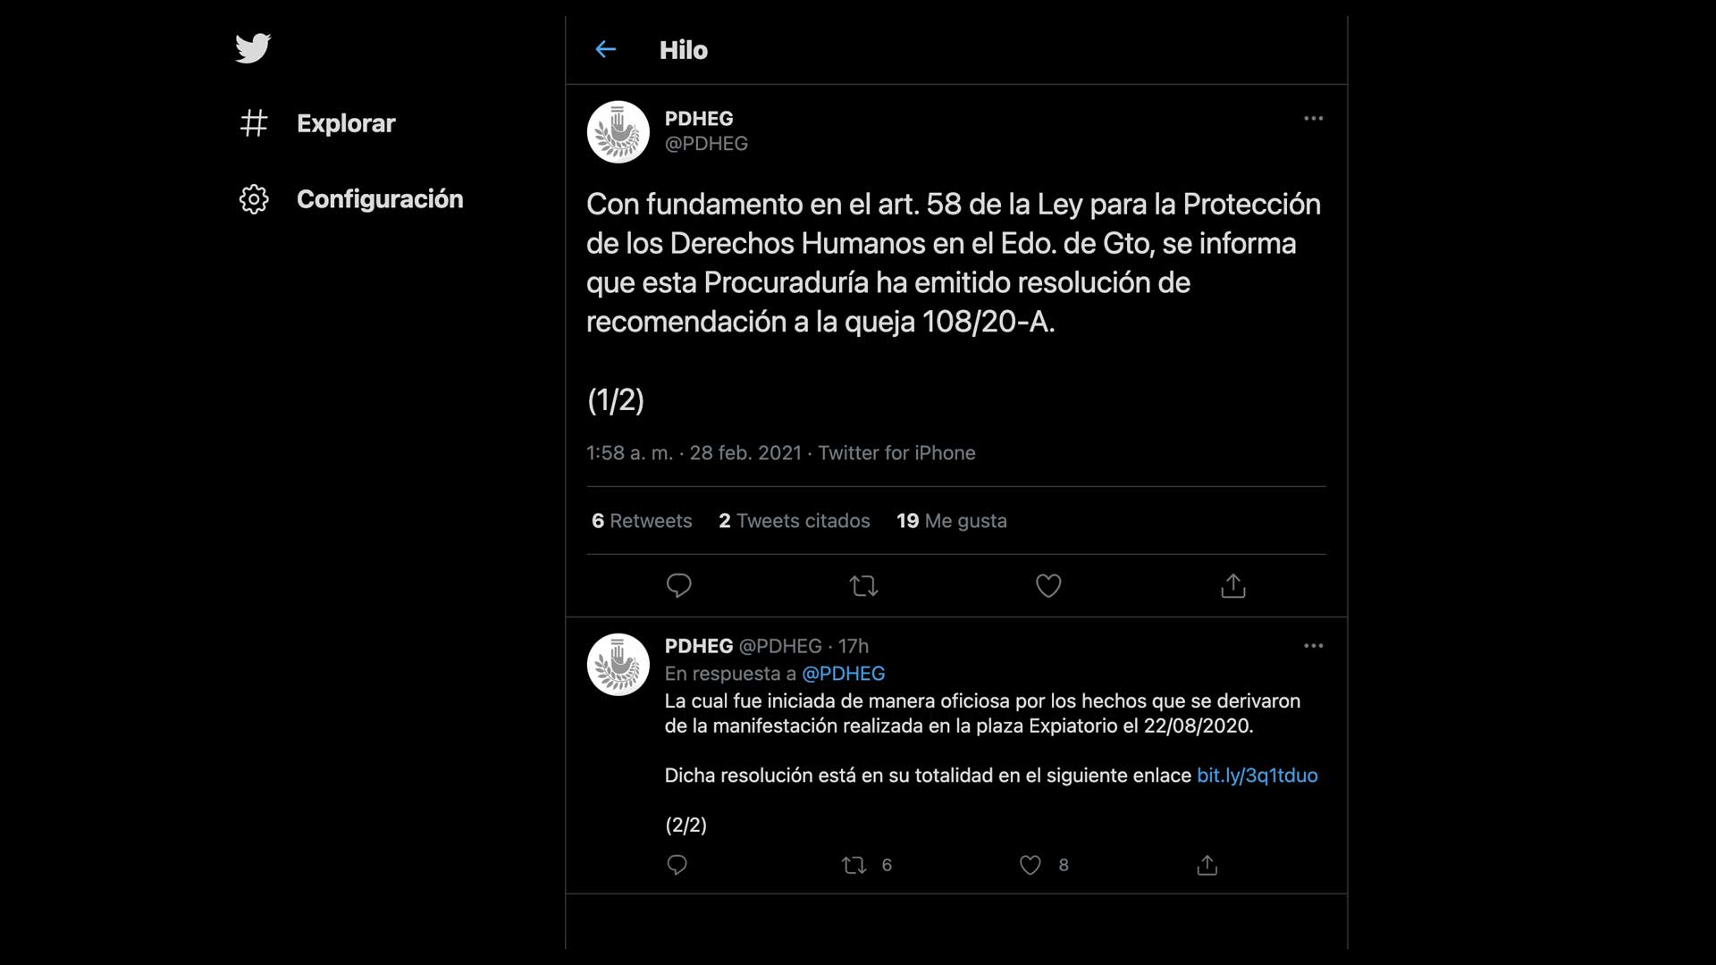The width and height of the screenshot is (1716, 965).
Task: Open the bit.ly/3q1tduo link
Action: pyautogui.click(x=1258, y=776)
